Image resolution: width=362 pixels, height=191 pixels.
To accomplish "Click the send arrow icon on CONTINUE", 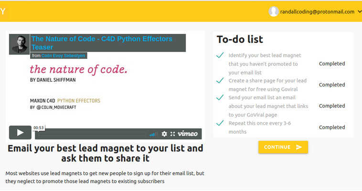I will coord(299,147).
